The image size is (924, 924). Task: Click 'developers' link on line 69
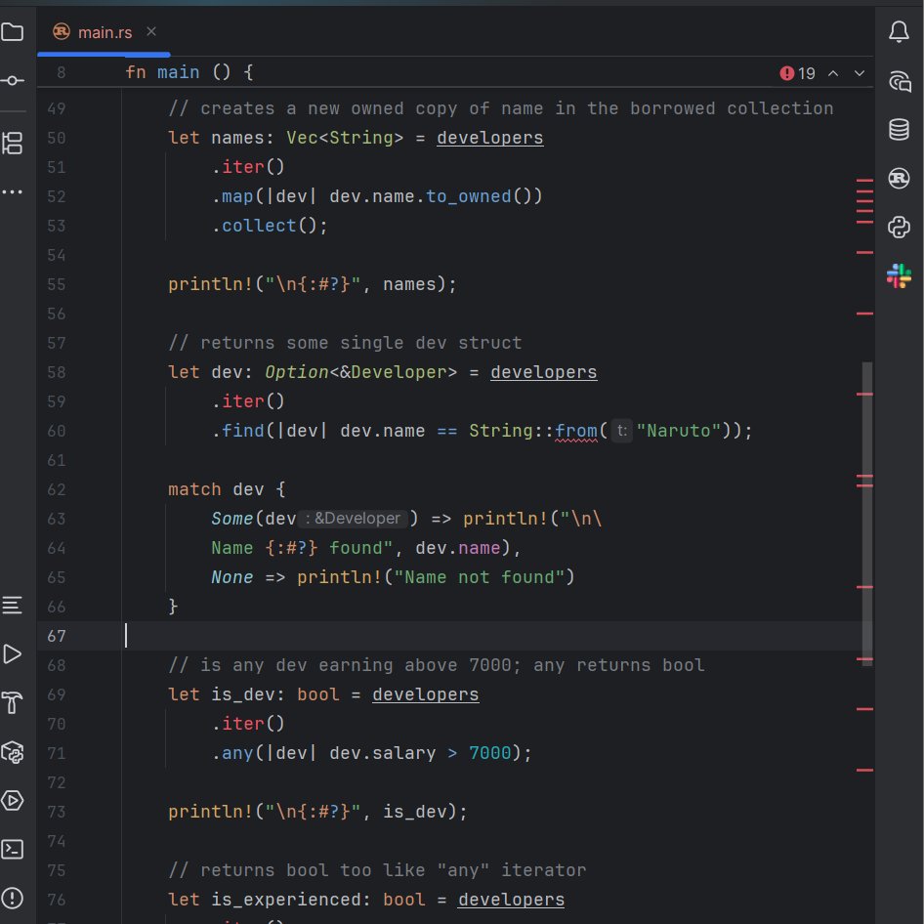[426, 694]
